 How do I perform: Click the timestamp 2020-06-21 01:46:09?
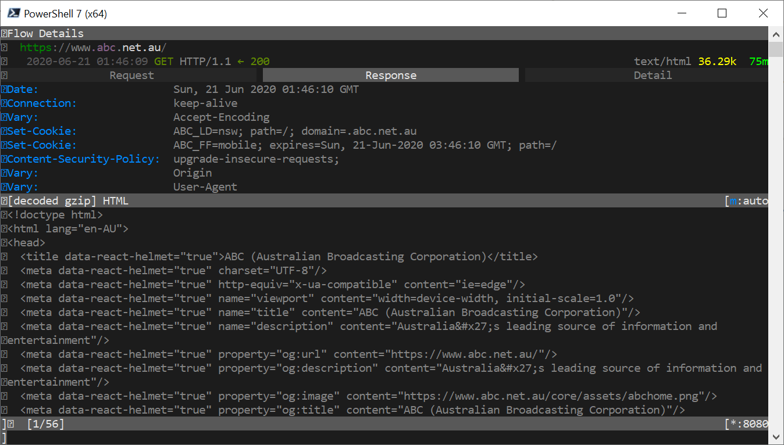pyautogui.click(x=87, y=62)
